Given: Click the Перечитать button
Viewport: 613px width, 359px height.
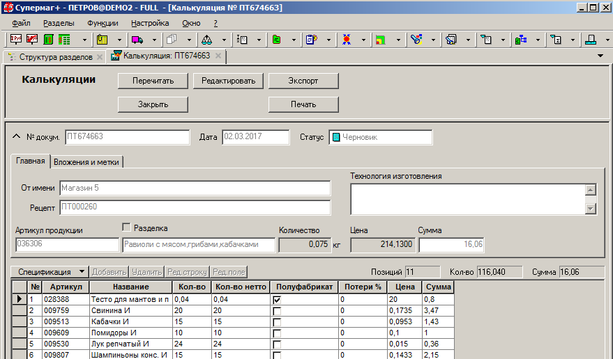Looking at the screenshot, I should click(153, 81).
